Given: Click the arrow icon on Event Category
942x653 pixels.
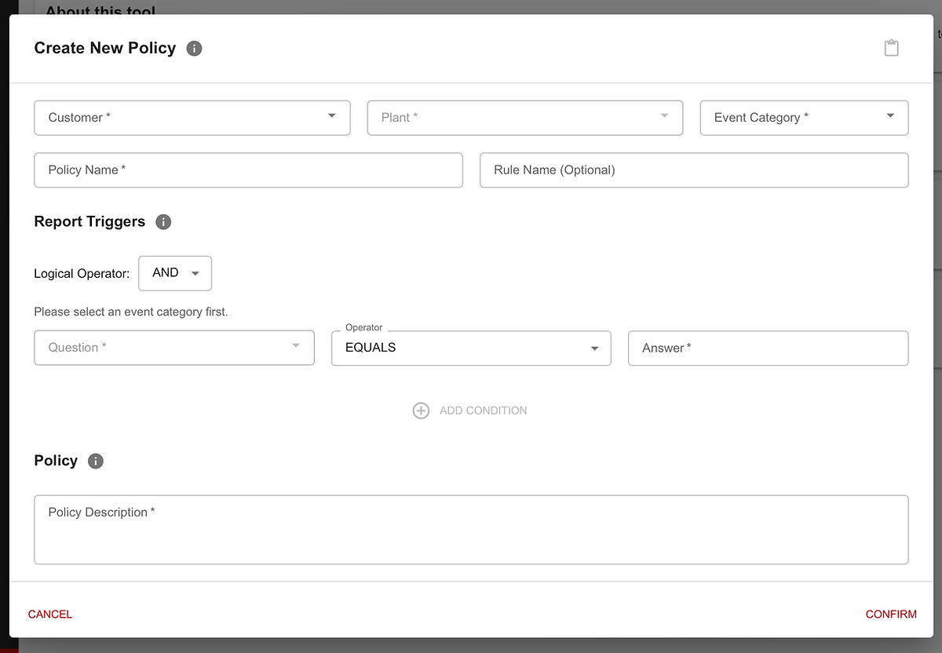Looking at the screenshot, I should [x=890, y=116].
